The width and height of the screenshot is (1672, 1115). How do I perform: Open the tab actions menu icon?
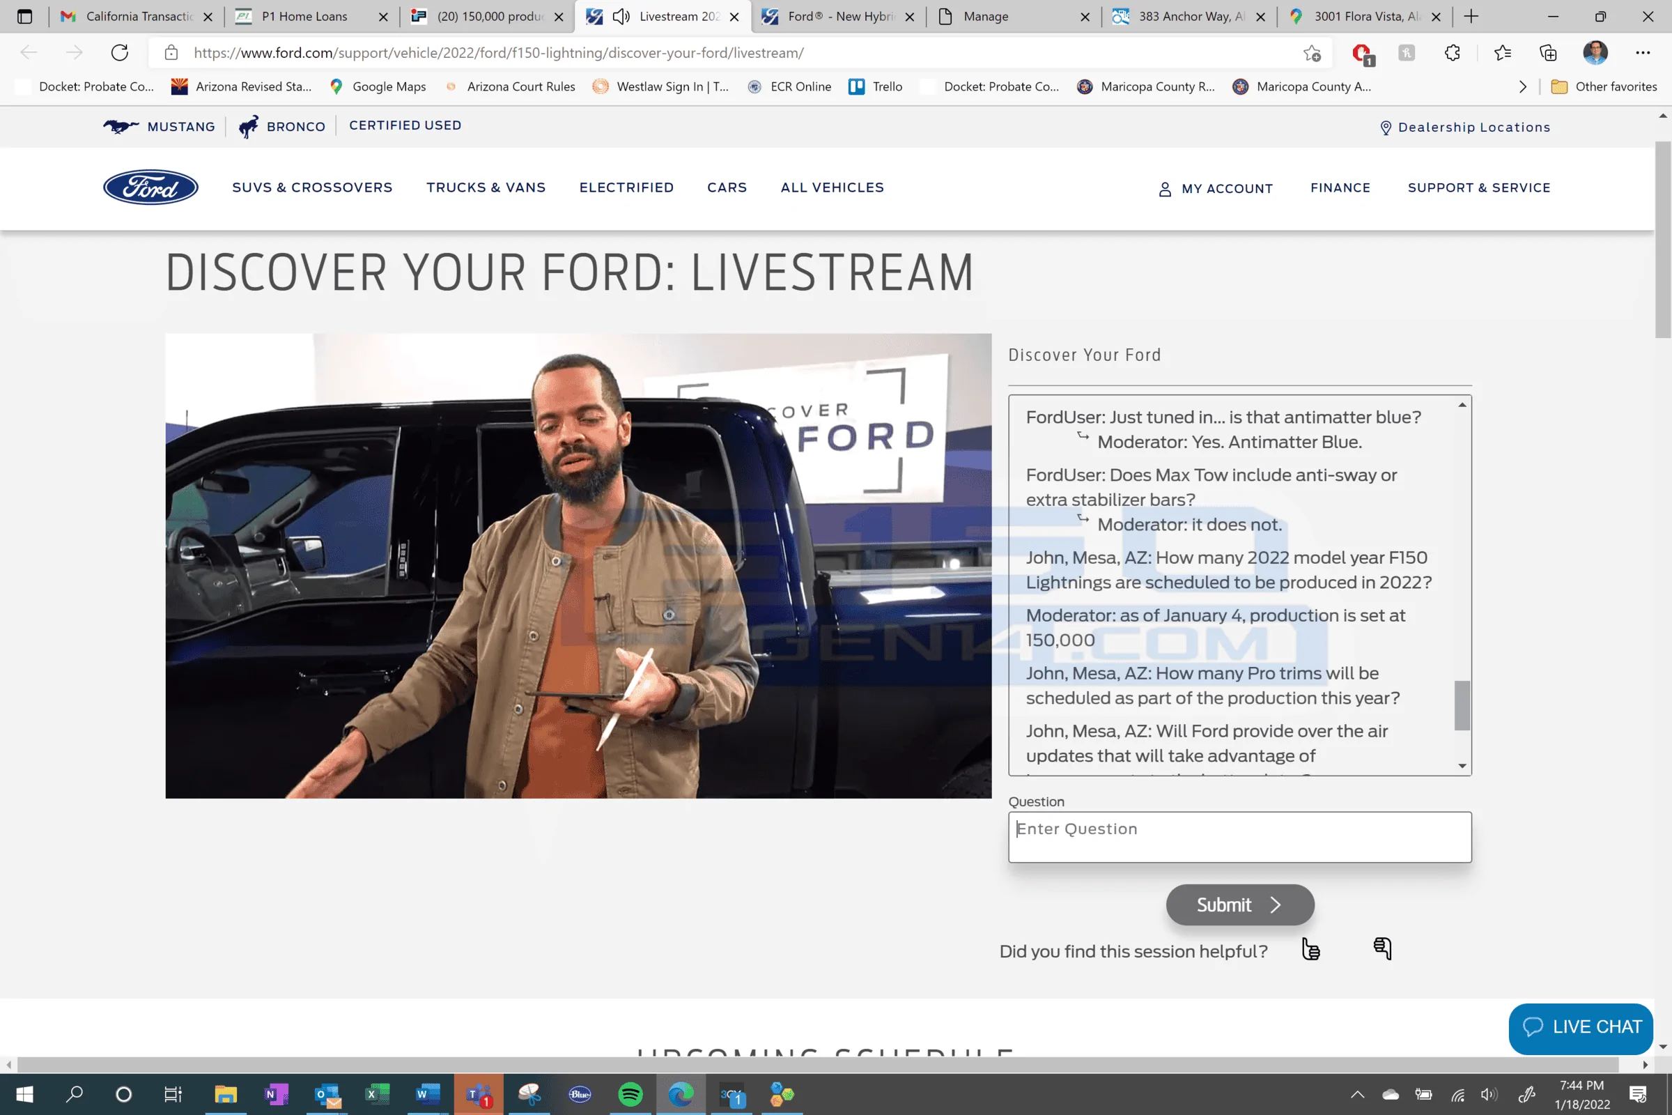[x=24, y=16]
